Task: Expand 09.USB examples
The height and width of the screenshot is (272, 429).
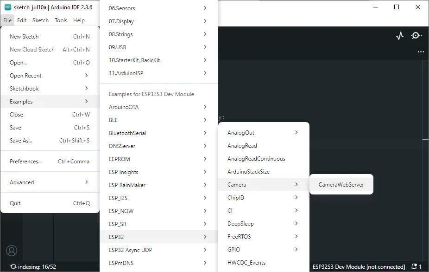Action: [159, 47]
